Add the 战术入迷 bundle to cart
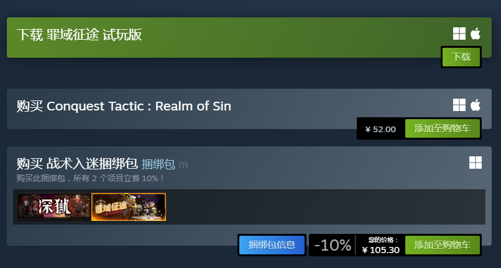The image size is (501, 268). [x=443, y=245]
